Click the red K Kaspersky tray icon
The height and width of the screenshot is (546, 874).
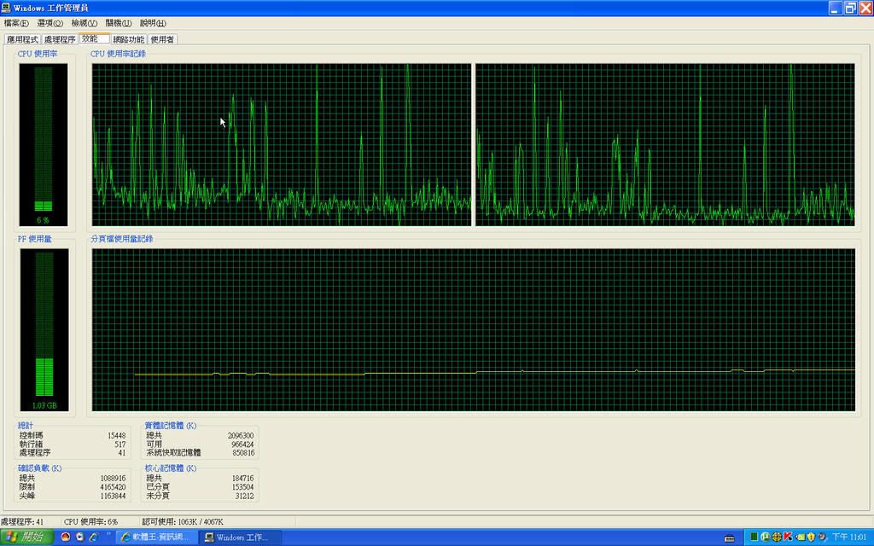coord(788,537)
